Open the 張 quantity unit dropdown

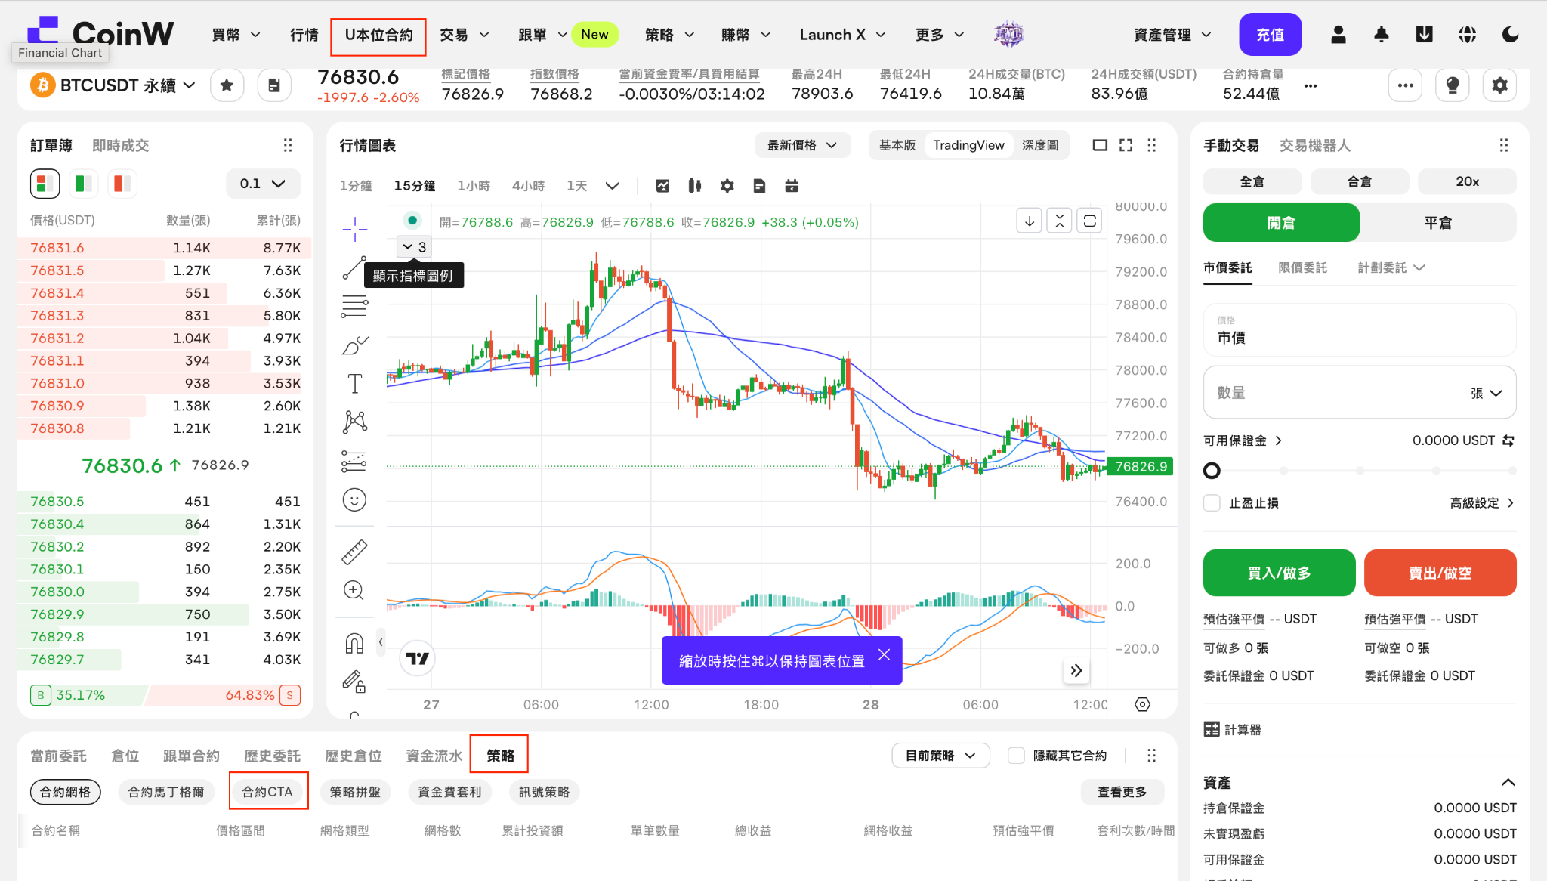(1486, 393)
